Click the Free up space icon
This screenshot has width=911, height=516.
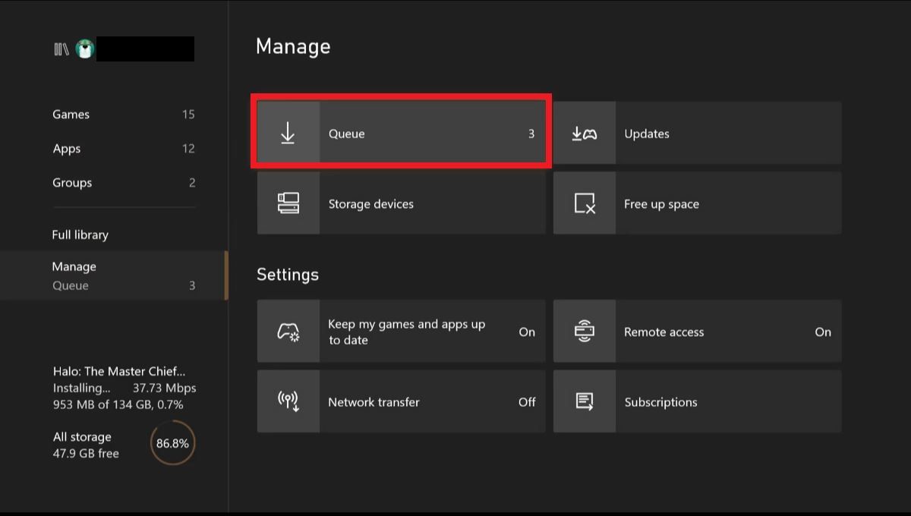585,203
